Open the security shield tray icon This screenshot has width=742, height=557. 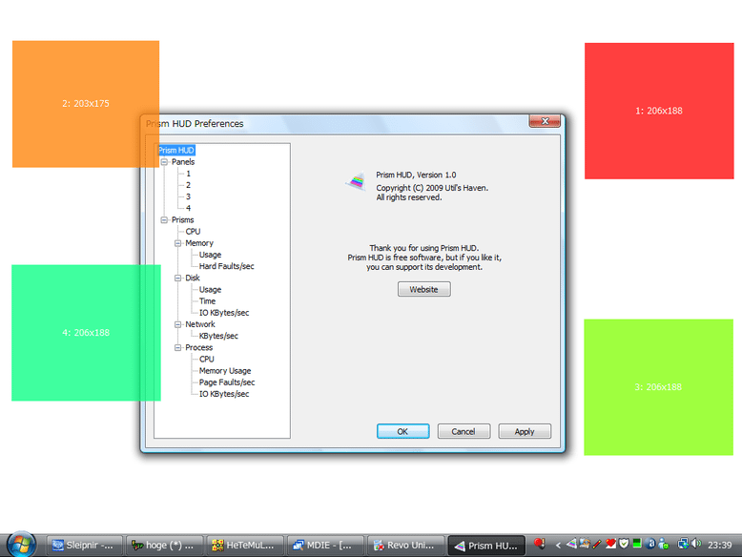point(624,544)
